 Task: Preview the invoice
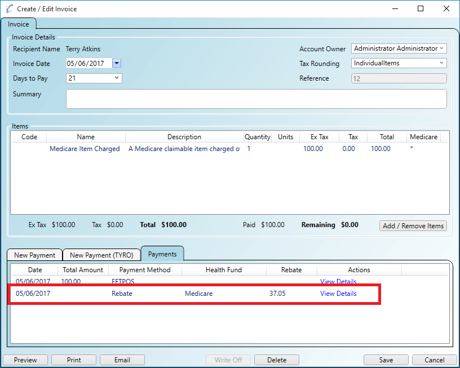point(25,360)
